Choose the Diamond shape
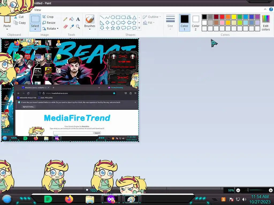Image resolution: width=274 pixels, height=205 pixels. (108, 23)
